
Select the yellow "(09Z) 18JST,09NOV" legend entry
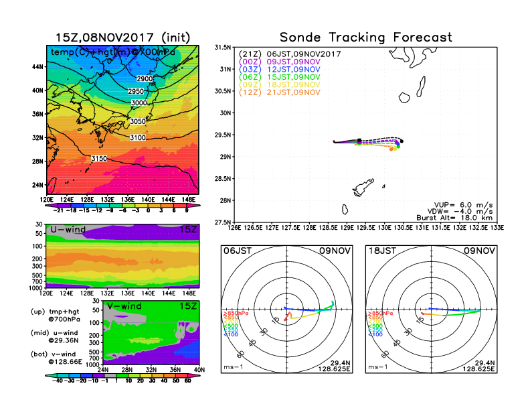[279, 84]
